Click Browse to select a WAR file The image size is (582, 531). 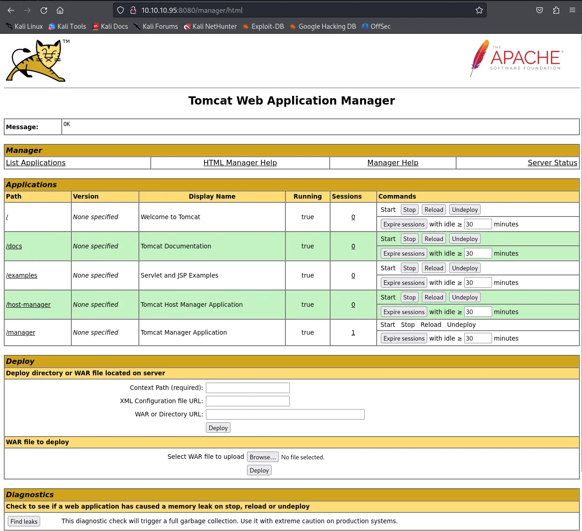[263, 457]
